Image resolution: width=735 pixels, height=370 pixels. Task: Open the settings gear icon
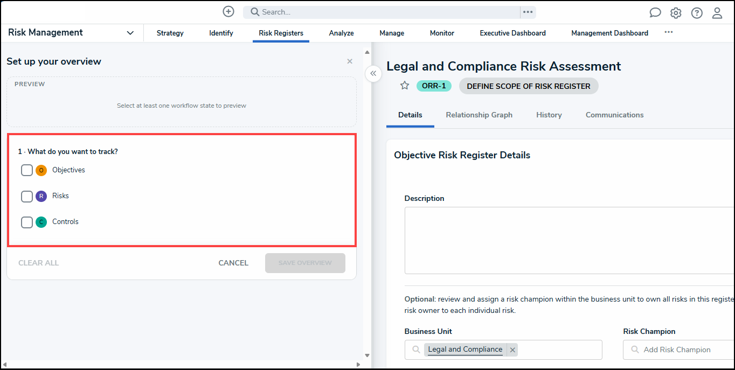[x=676, y=13]
